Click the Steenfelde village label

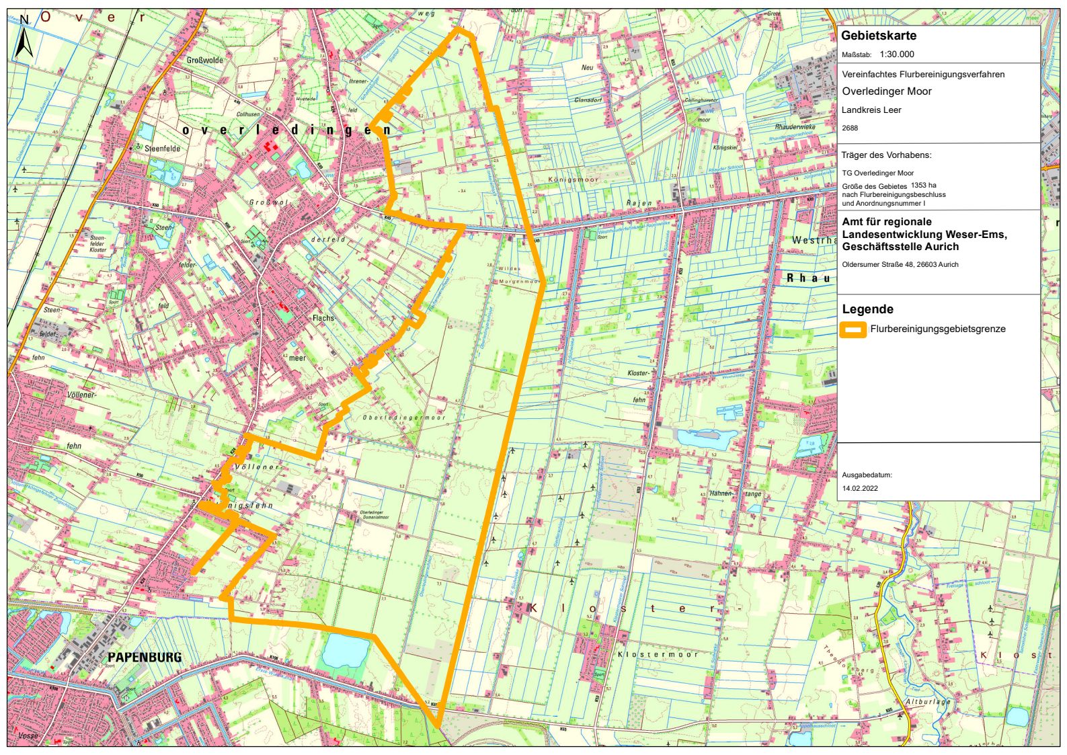point(162,148)
